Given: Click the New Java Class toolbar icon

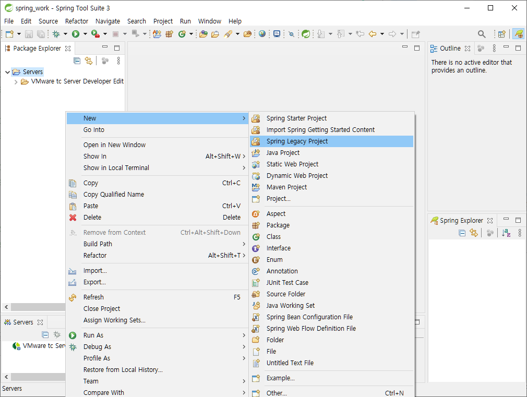Looking at the screenshot, I should (x=182, y=34).
